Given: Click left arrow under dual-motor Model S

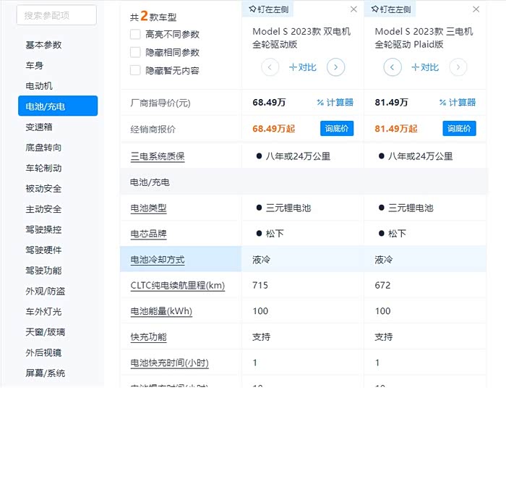Looking at the screenshot, I should (x=270, y=67).
